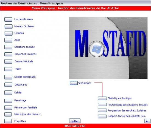Screen dimensions: 151x128
Task: Select the Ages menu button
Action: (9, 40)
